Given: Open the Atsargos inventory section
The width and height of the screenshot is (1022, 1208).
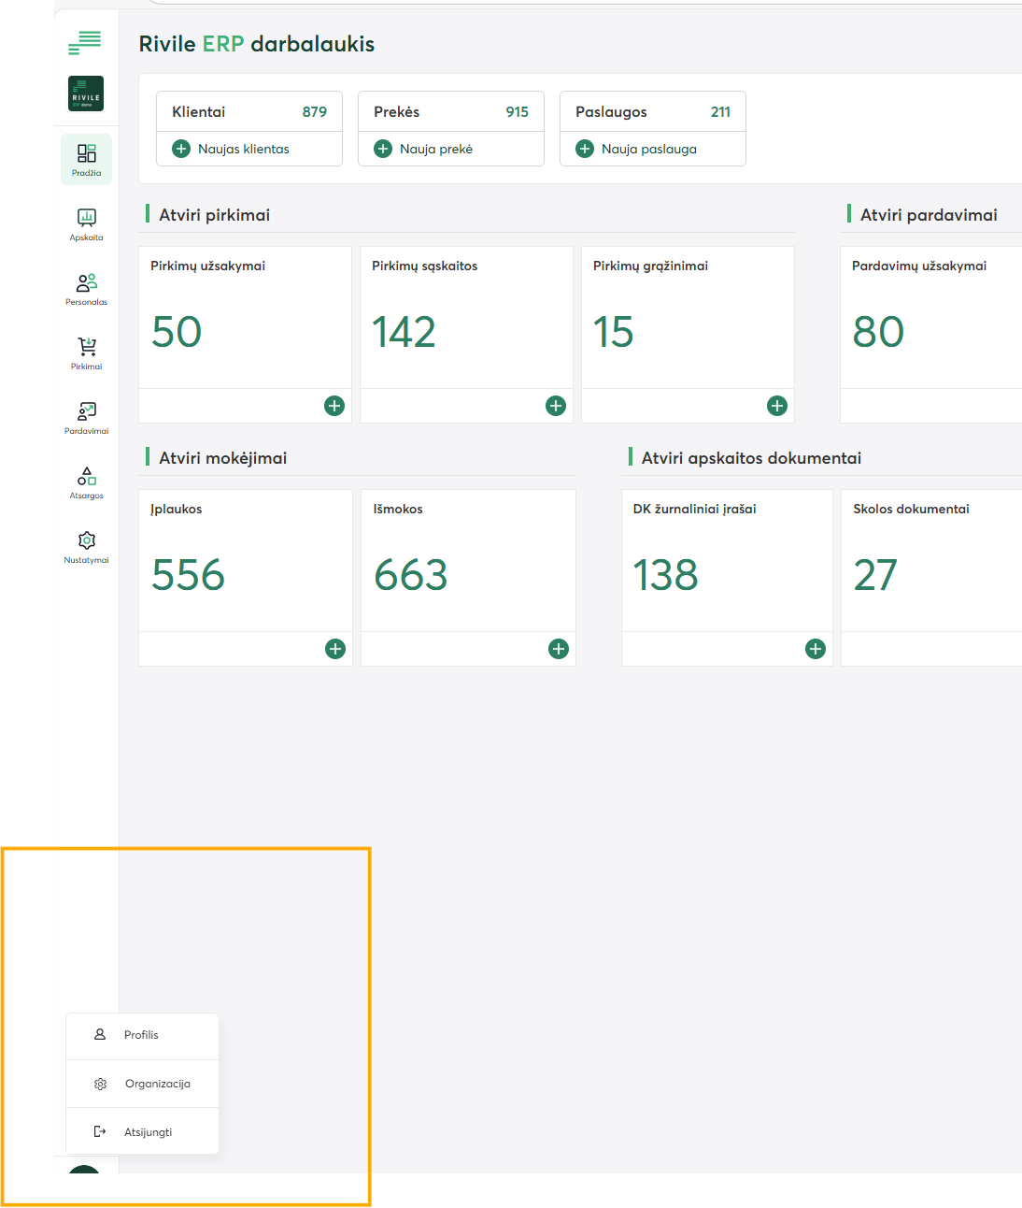Looking at the screenshot, I should pyautogui.click(x=86, y=482).
